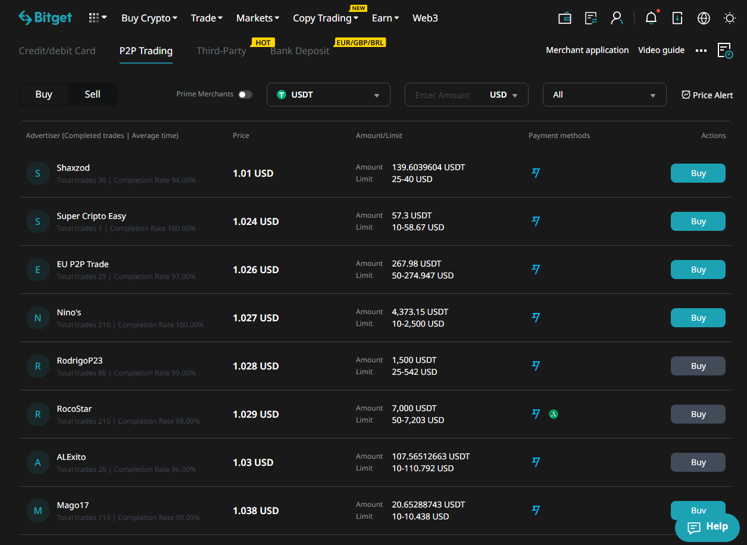Screen dimensions: 747x545
Task: Focus the Enter Amount field
Action: point(442,95)
